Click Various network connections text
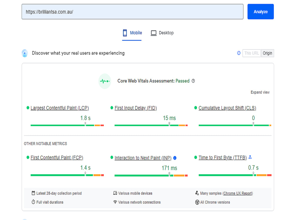294x220 pixels. click(139, 202)
